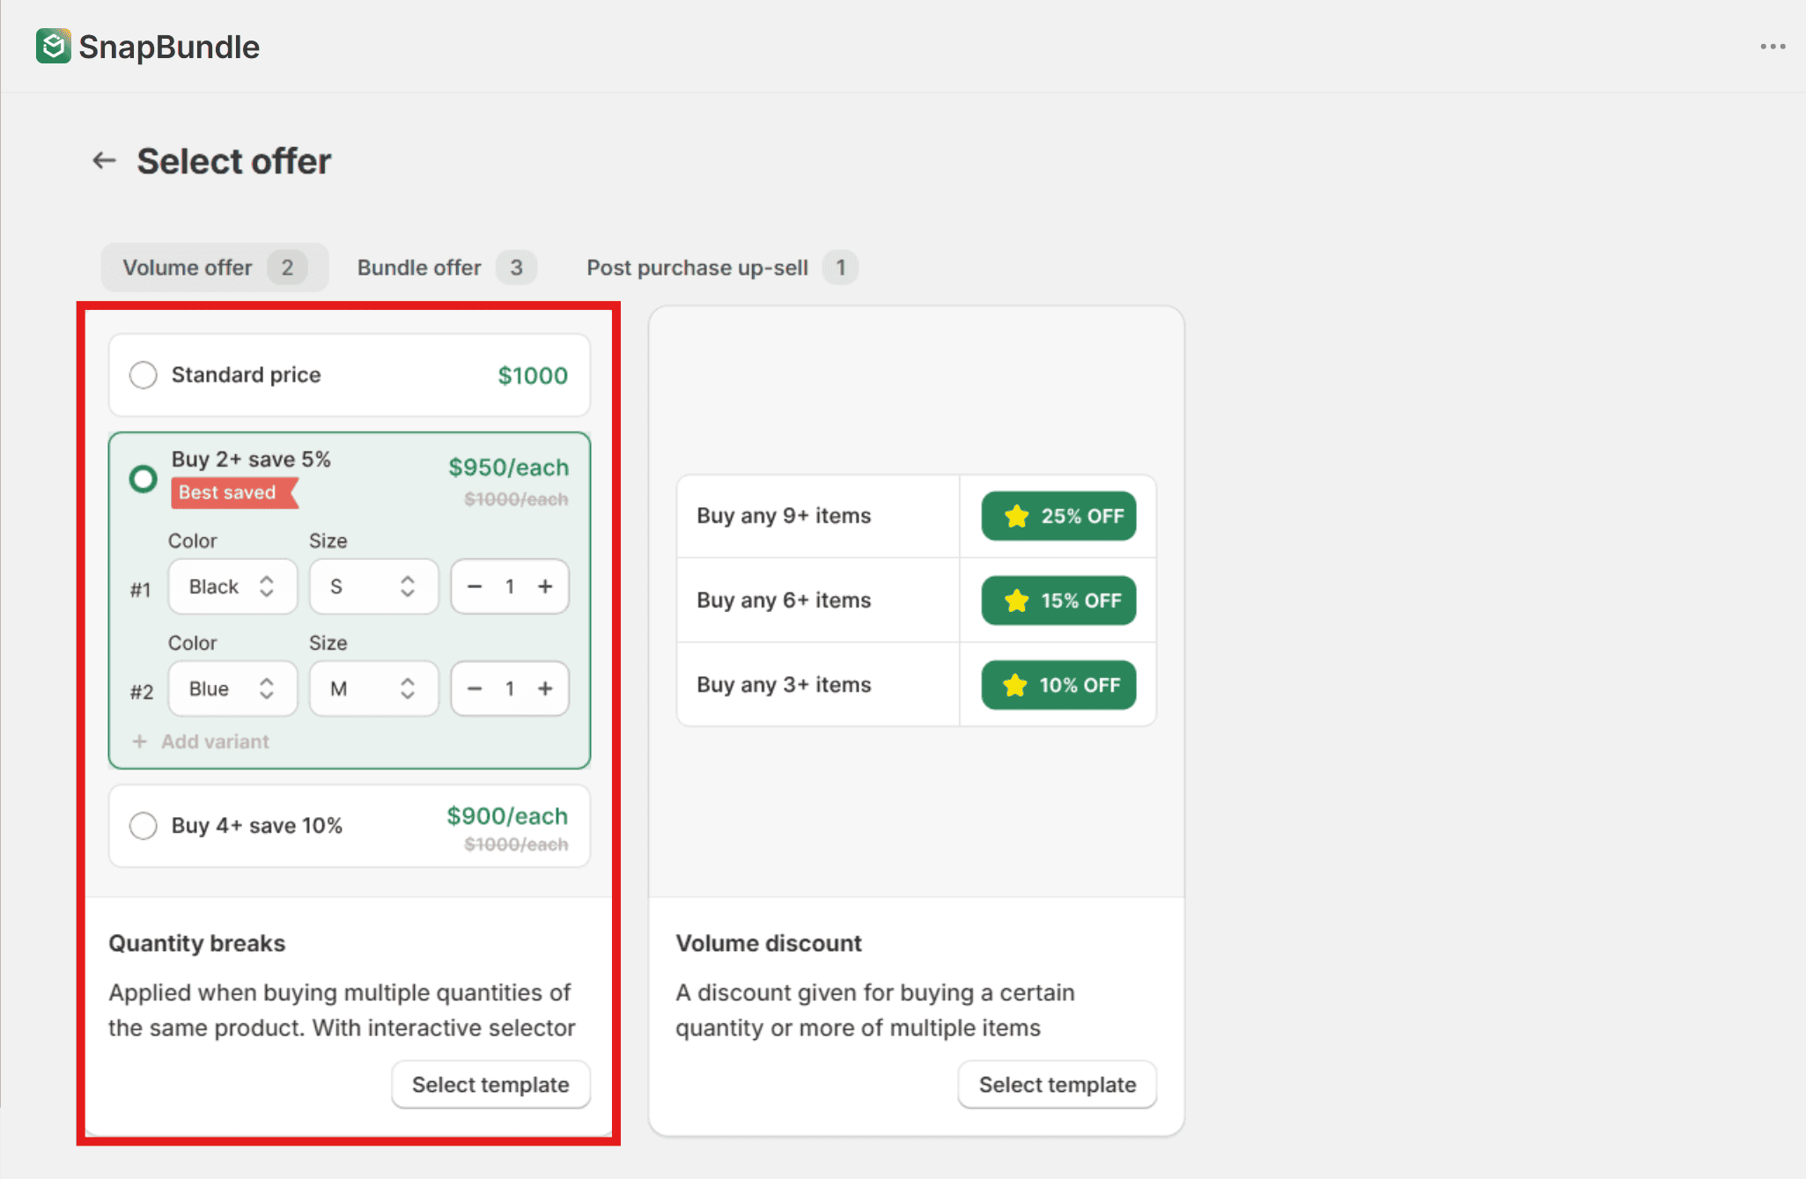Click Select template under Quantity breaks
The width and height of the screenshot is (1806, 1179).
490,1085
